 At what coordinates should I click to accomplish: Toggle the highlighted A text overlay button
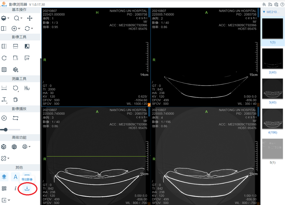point(16,177)
